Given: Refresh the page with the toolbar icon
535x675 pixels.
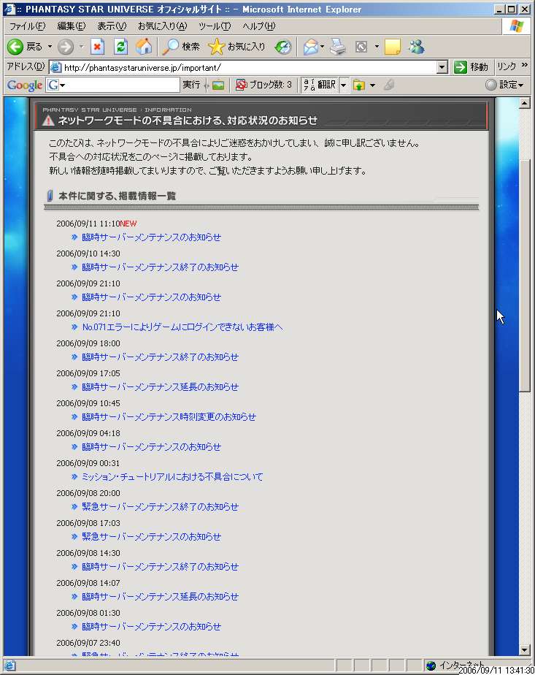Looking at the screenshot, I should 121,47.
